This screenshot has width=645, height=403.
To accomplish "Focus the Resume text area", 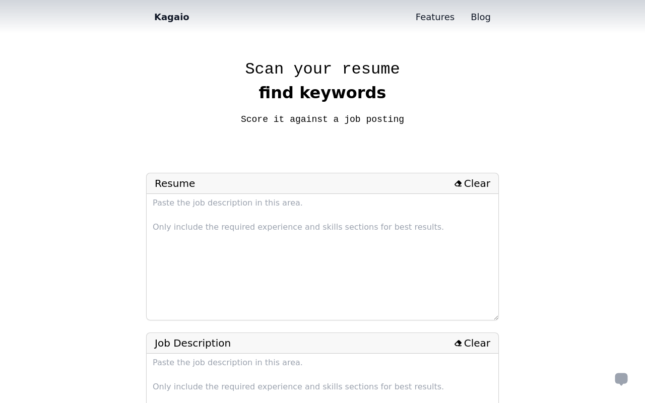I will pos(322,257).
